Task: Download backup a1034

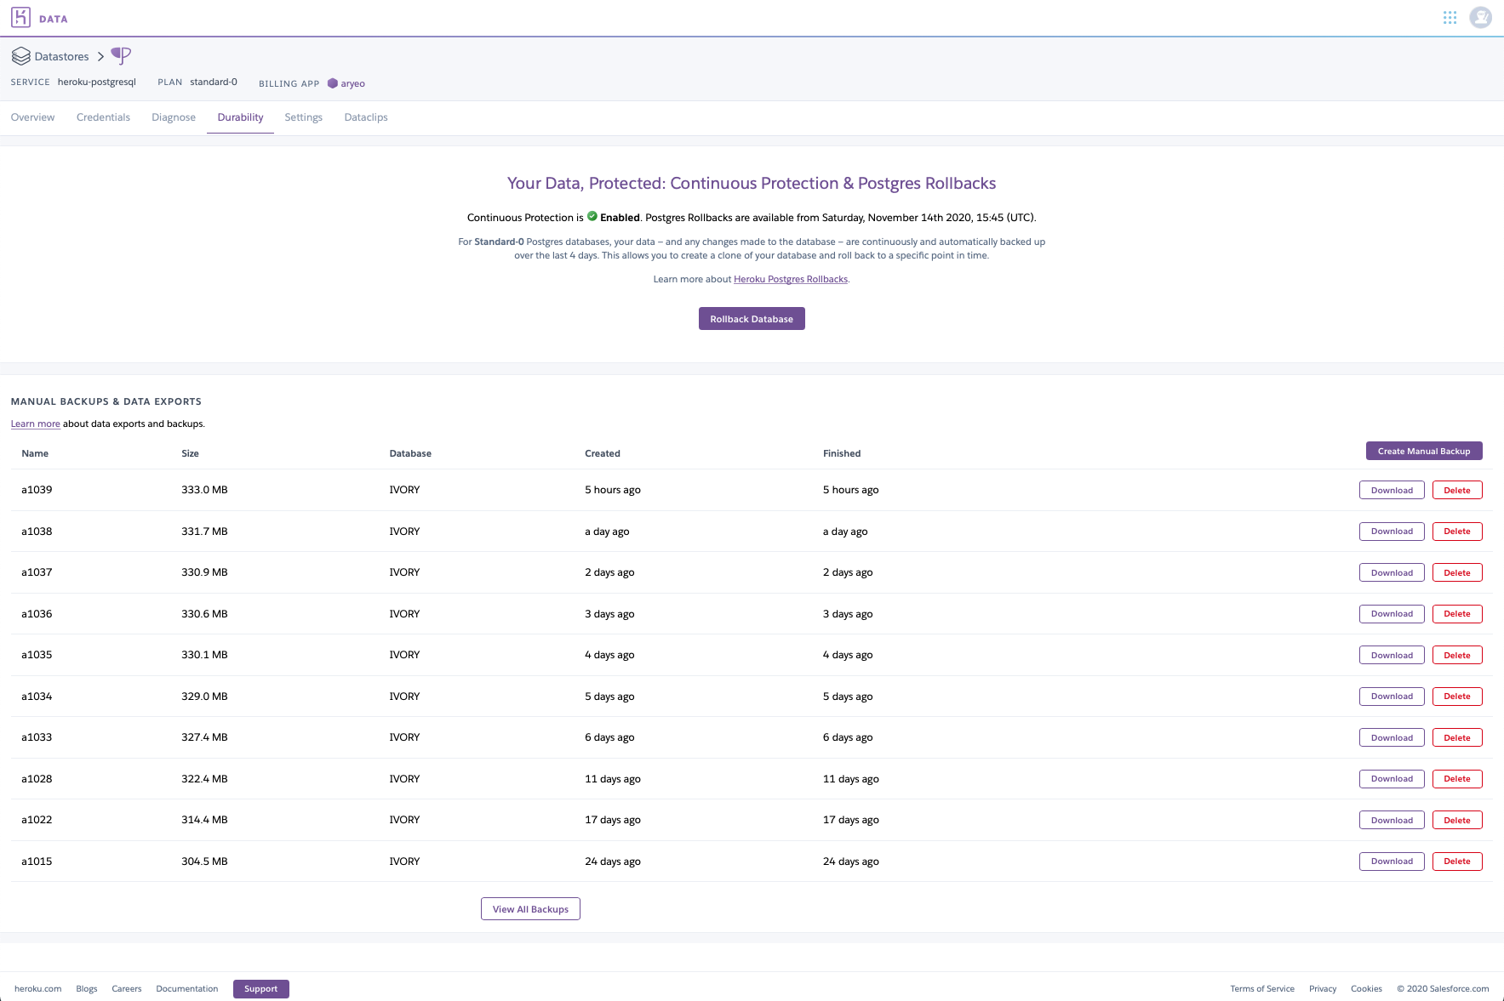Action: tap(1392, 697)
